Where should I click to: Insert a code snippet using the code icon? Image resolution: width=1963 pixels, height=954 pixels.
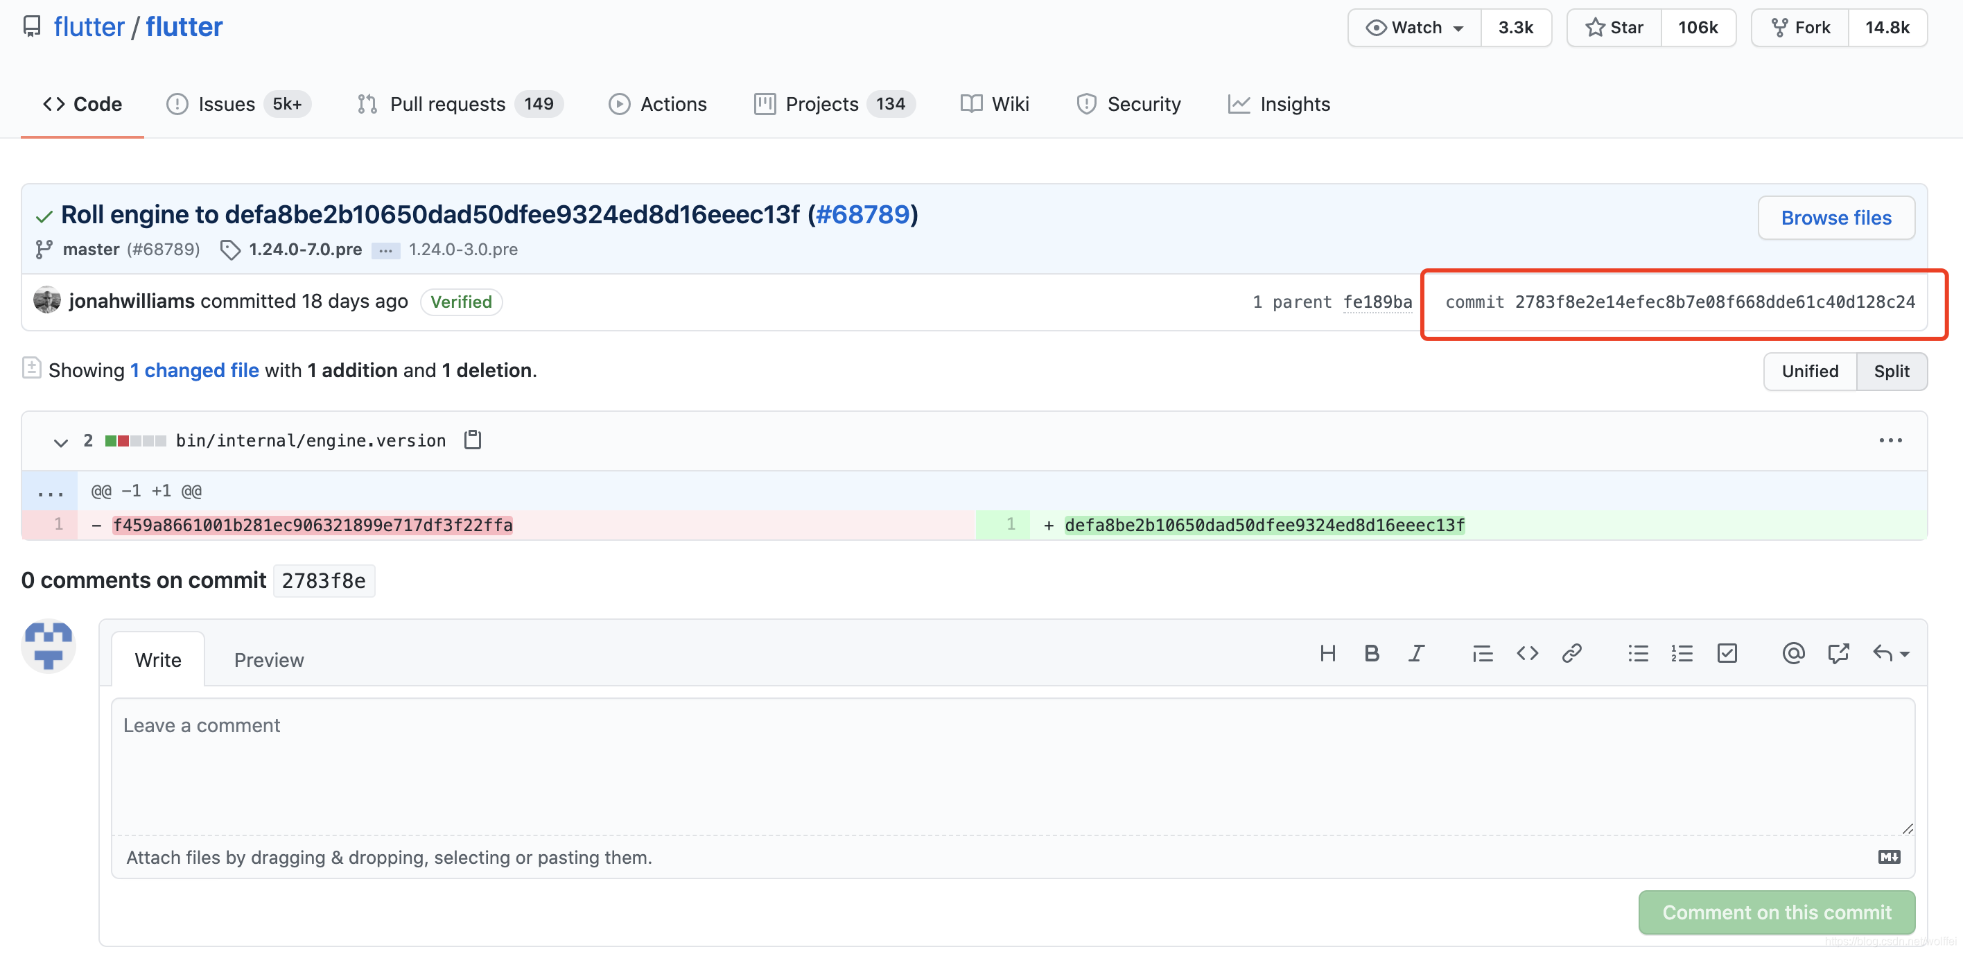[1527, 653]
